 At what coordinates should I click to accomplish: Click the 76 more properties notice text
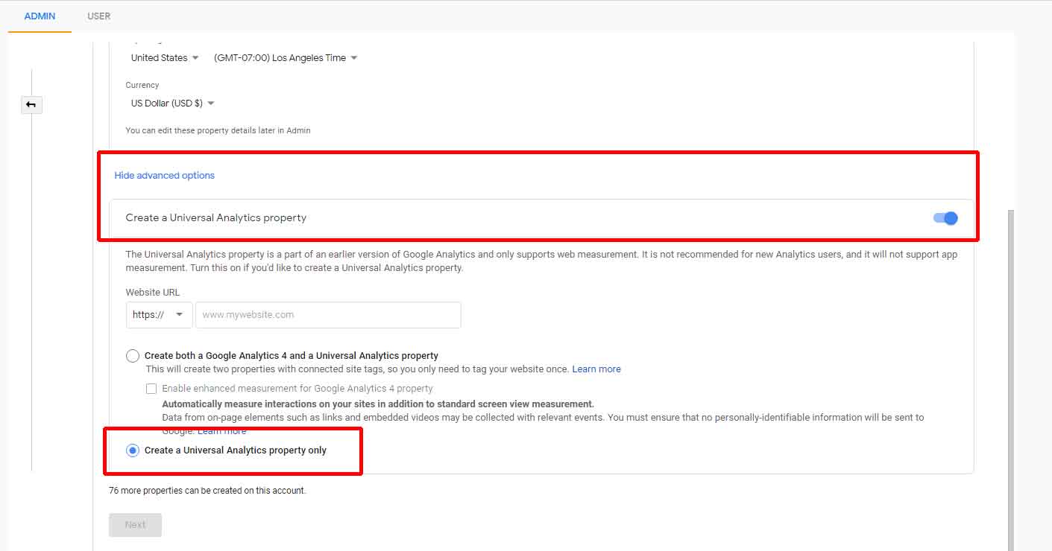[x=207, y=491]
